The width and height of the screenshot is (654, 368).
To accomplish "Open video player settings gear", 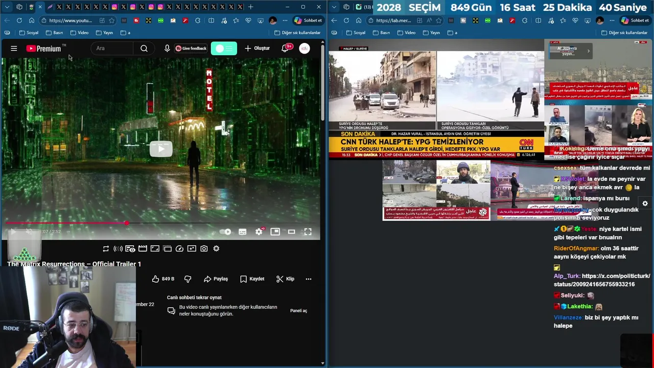I will pyautogui.click(x=259, y=232).
